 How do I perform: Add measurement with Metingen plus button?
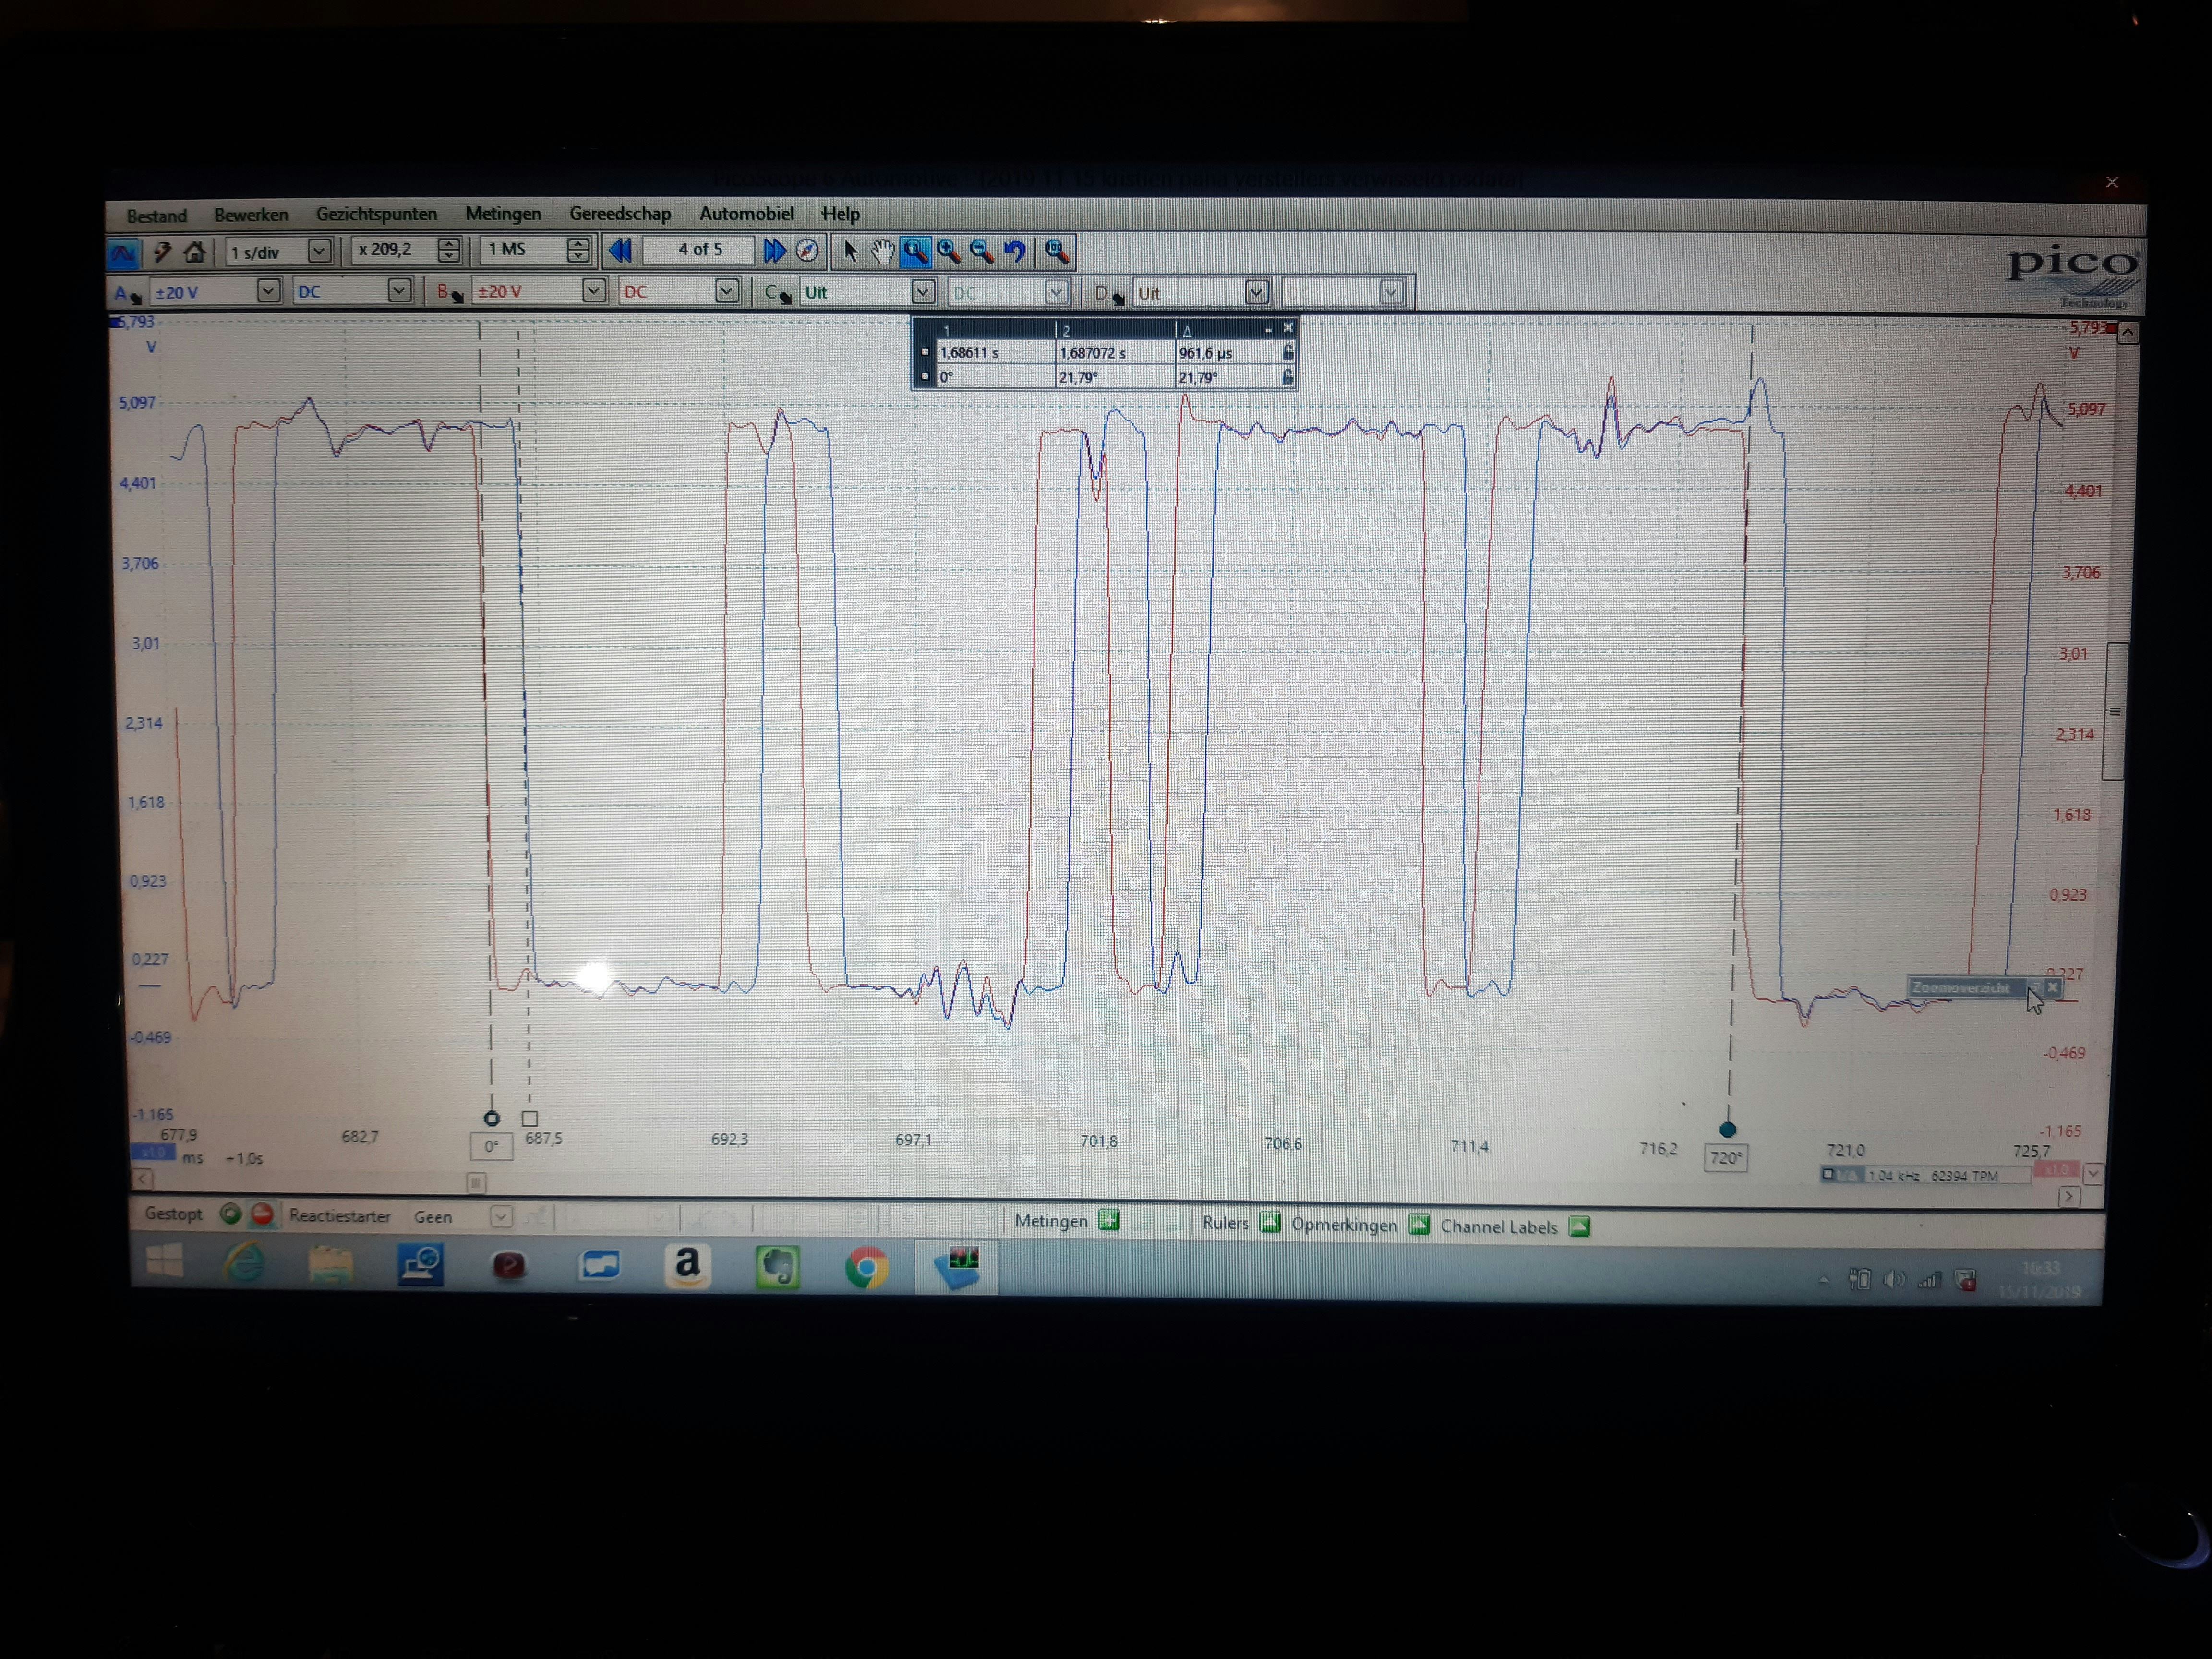pos(1108,1220)
